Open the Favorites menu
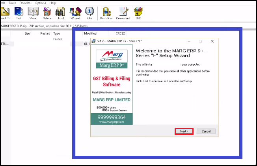257x166 pixels. (x=25, y=3)
